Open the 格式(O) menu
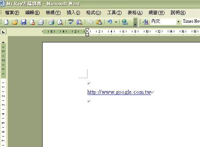200x147 pixels. (93, 13)
